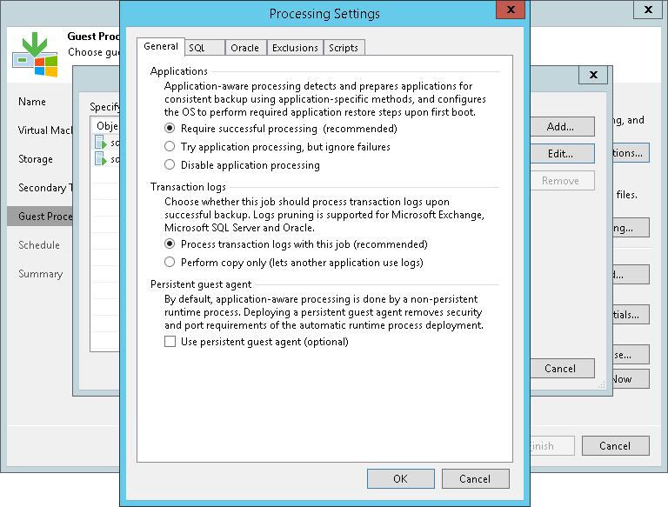Select the Guest Processing wizard step
Viewport: 668px width, 507px height.
[40, 217]
